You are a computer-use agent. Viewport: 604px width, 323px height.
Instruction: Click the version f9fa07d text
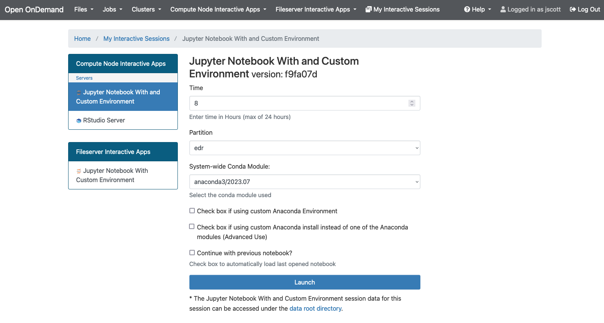tap(284, 74)
